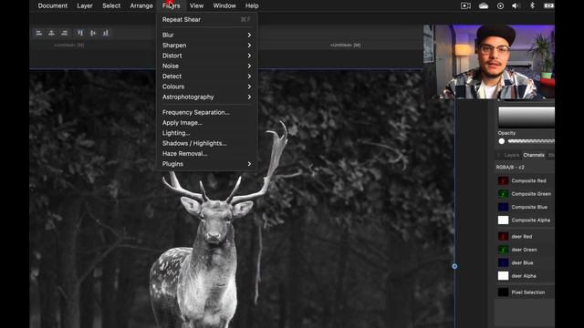Expand the Colours filters submenu
Image resolution: width=584 pixels, height=328 pixels.
tap(207, 87)
